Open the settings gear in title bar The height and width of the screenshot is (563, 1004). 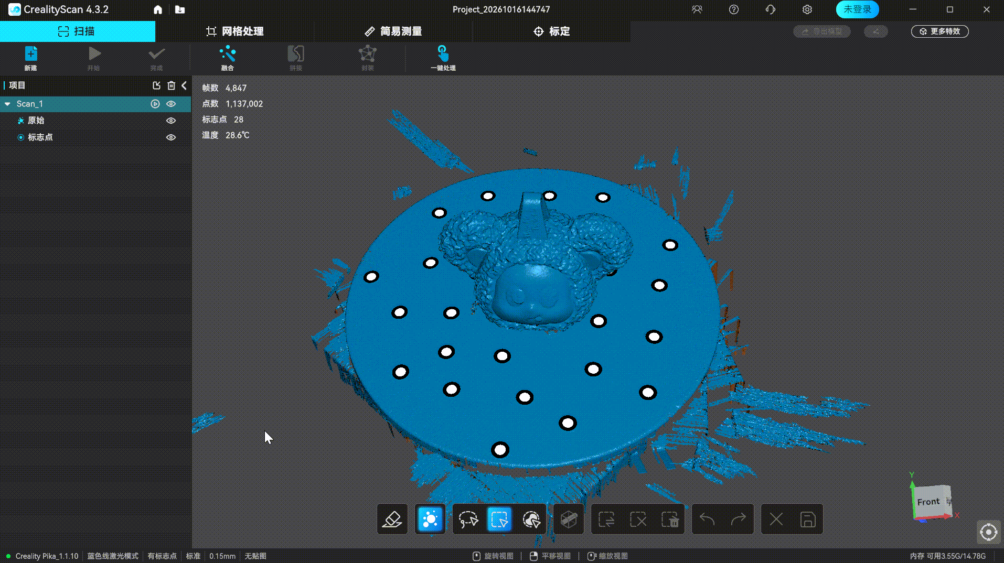click(807, 9)
